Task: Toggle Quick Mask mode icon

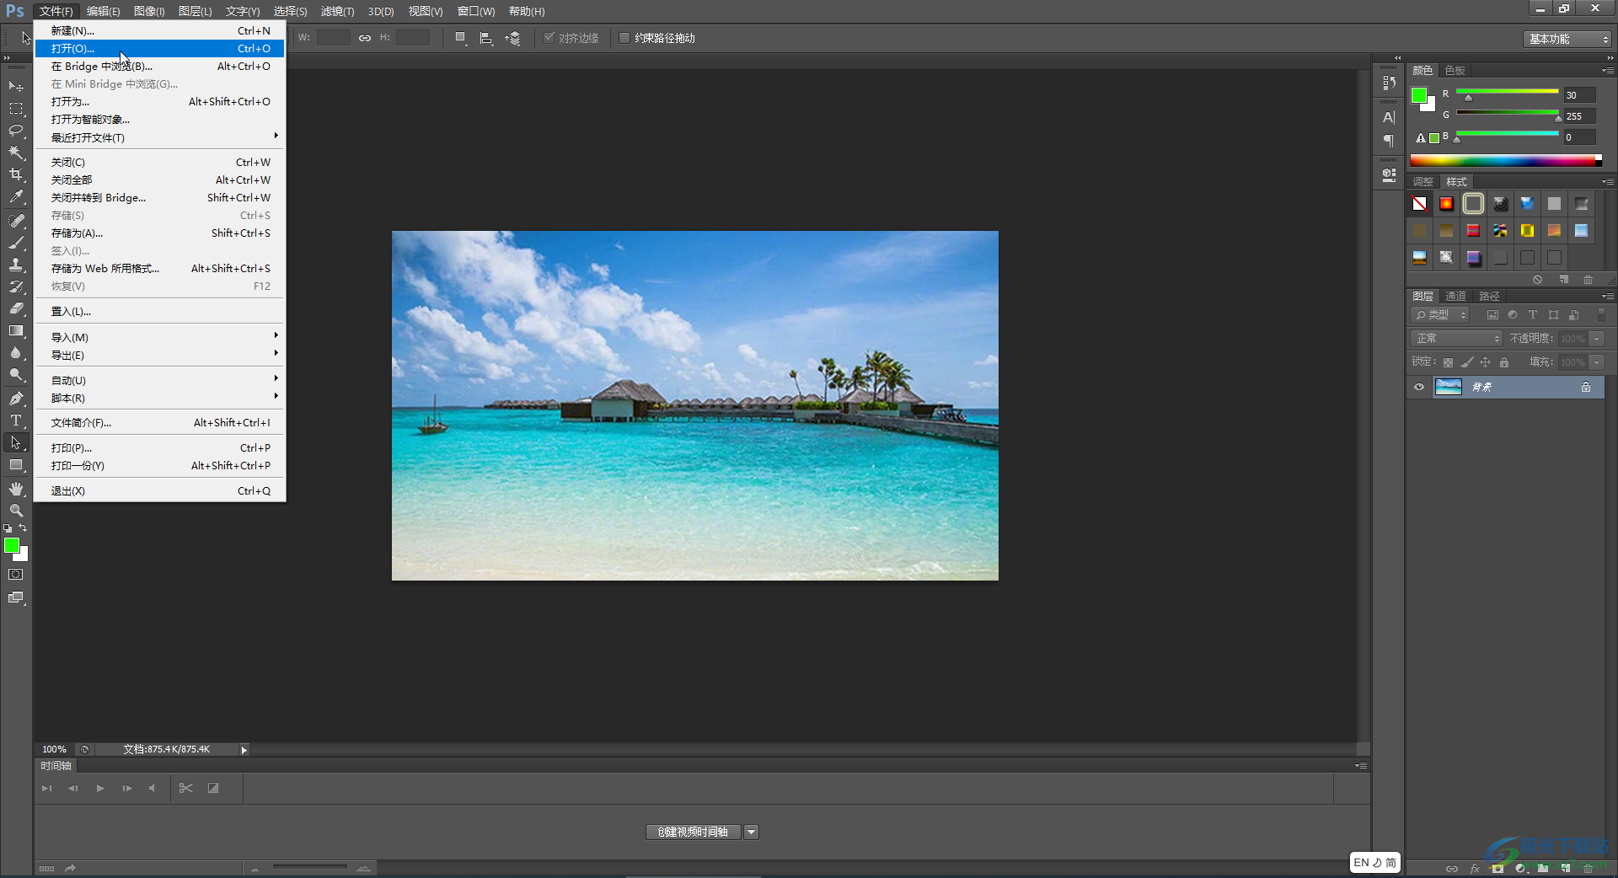Action: [16, 575]
